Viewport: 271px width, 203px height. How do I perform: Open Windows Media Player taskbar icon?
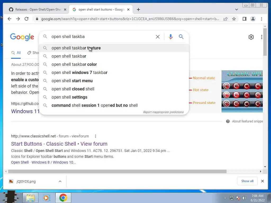tap(46, 198)
